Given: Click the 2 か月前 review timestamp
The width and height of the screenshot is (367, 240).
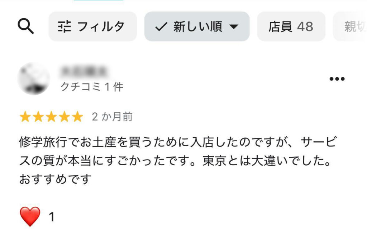Looking at the screenshot, I should (112, 117).
